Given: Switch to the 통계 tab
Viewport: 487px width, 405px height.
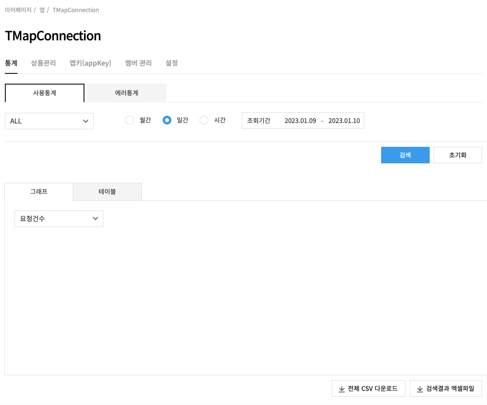Looking at the screenshot, I should tap(11, 63).
